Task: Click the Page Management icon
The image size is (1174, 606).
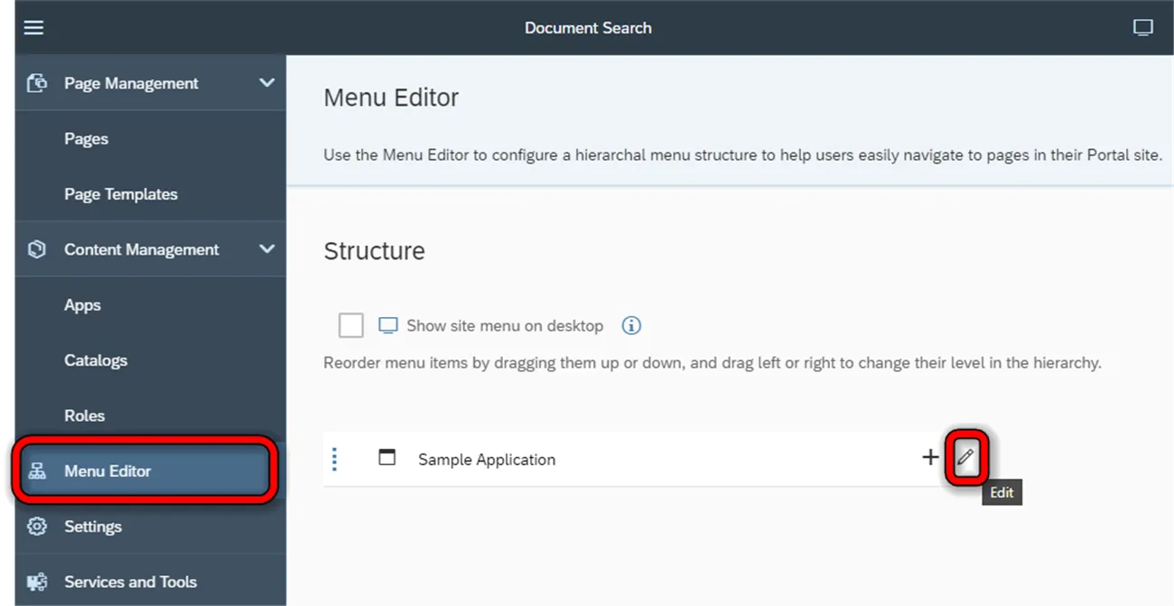Action: 37,83
